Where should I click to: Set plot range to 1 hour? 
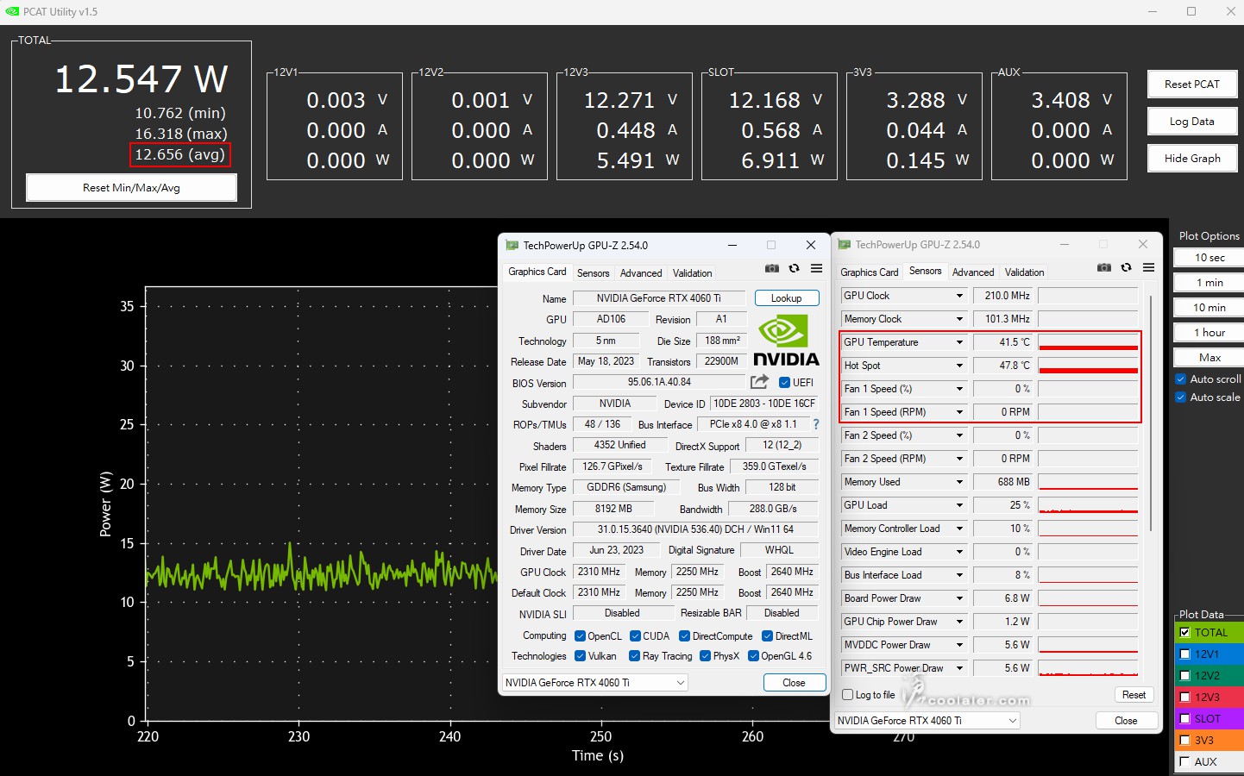click(1209, 333)
